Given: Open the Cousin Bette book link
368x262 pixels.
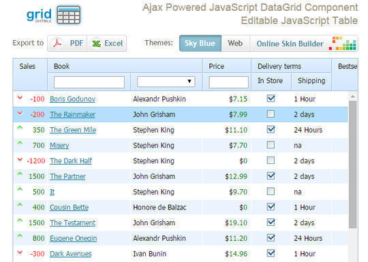Looking at the screenshot, I should (x=70, y=208).
